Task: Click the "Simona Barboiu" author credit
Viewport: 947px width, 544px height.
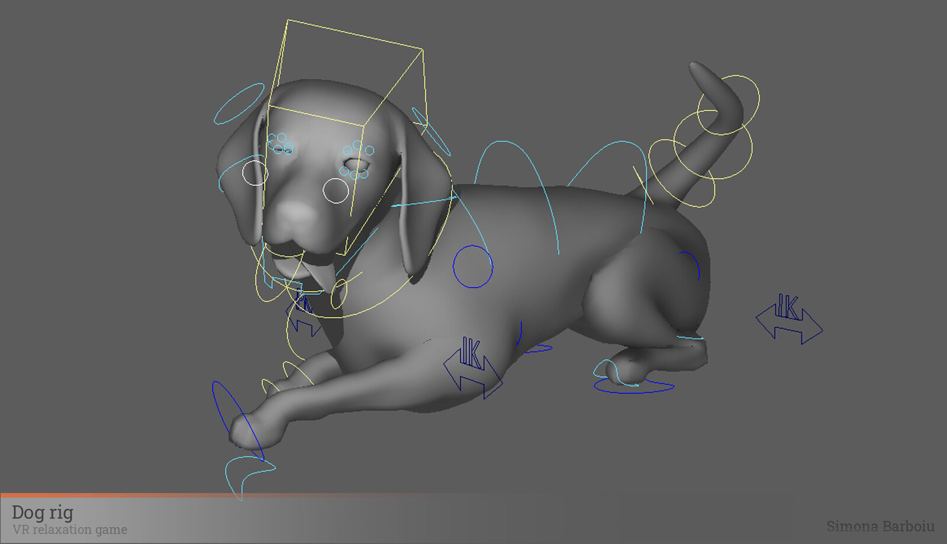Action: point(881,526)
